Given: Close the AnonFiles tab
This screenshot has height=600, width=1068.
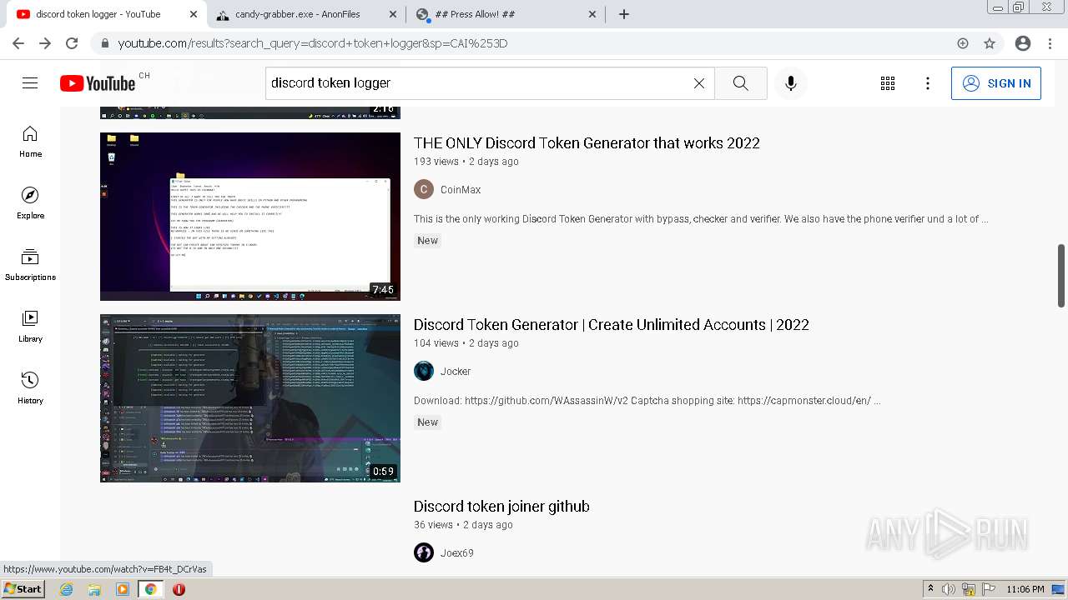Looking at the screenshot, I should [393, 14].
